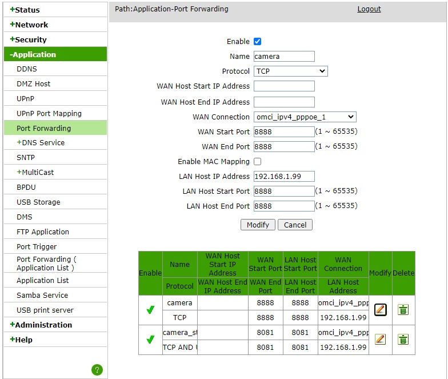Select highlighted Port Forwarding menu item

tap(55, 128)
